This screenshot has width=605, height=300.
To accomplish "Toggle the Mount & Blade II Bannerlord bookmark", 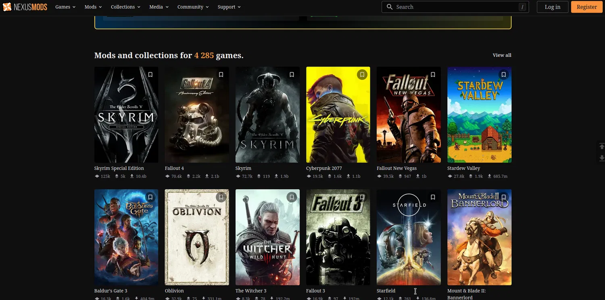I will [503, 197].
